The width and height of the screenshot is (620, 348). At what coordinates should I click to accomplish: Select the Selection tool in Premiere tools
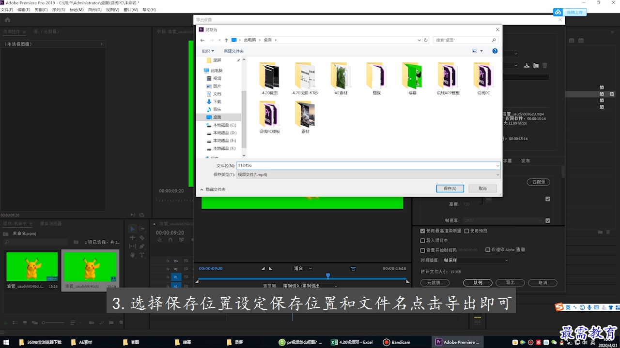(x=132, y=229)
